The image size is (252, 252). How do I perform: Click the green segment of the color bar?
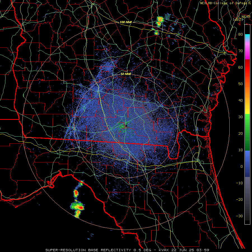247,132
